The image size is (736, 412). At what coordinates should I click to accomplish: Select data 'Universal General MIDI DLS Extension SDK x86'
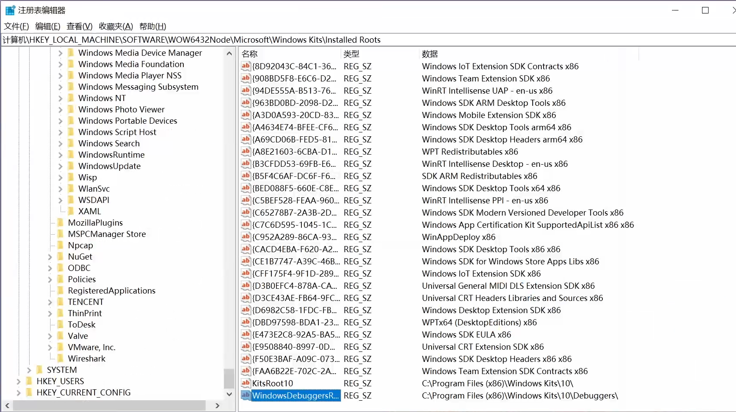(x=508, y=286)
